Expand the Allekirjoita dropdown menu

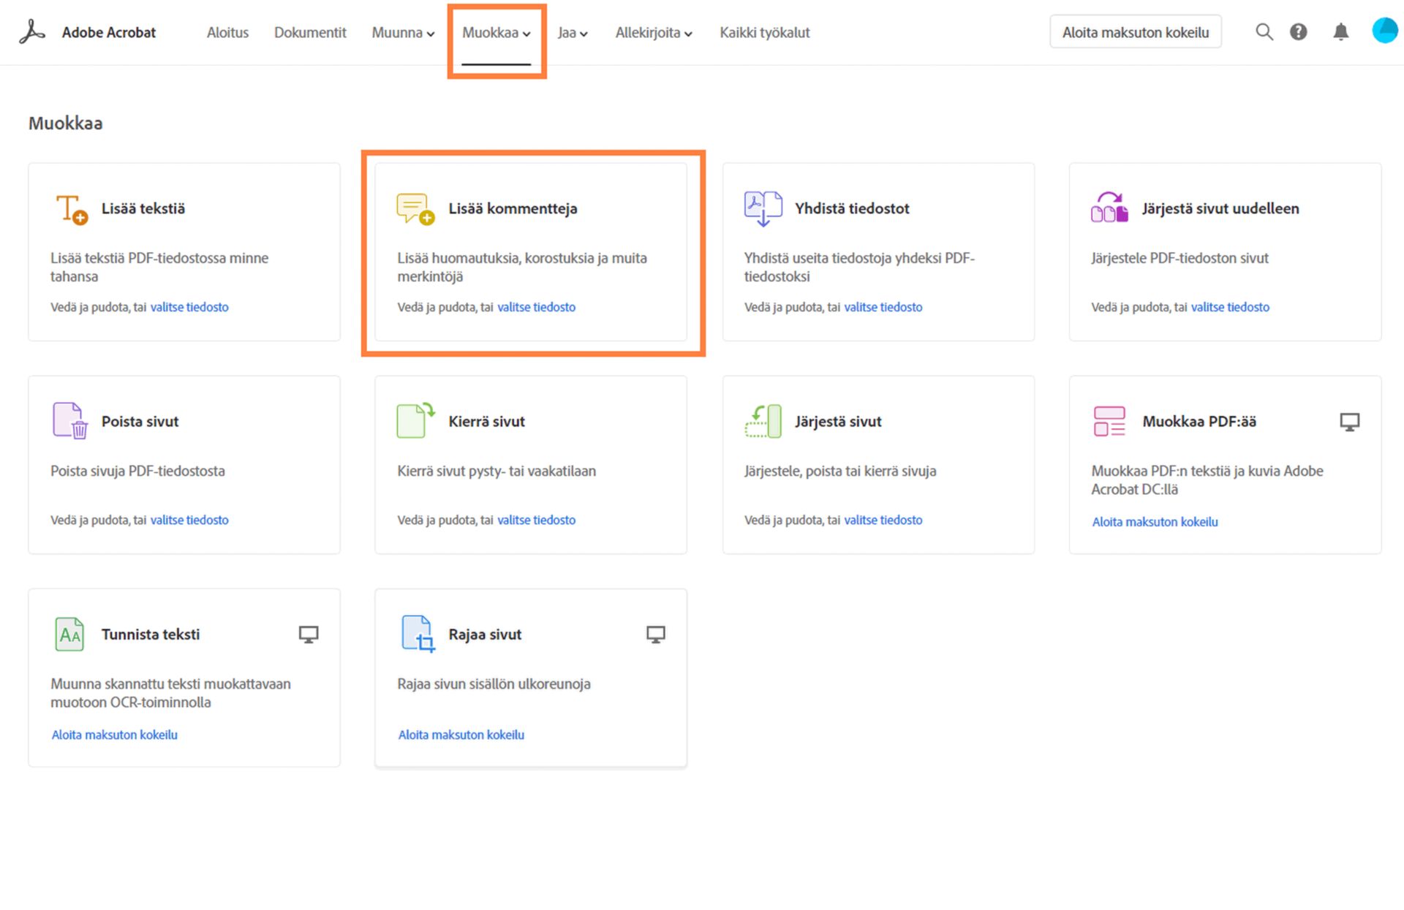(x=654, y=33)
